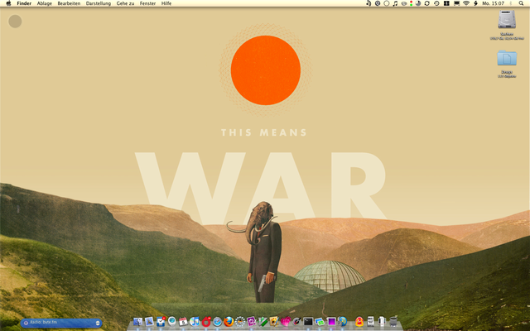Image resolution: width=530 pixels, height=331 pixels.
Task: Open the pink heart app in Dock
Action: point(286,322)
